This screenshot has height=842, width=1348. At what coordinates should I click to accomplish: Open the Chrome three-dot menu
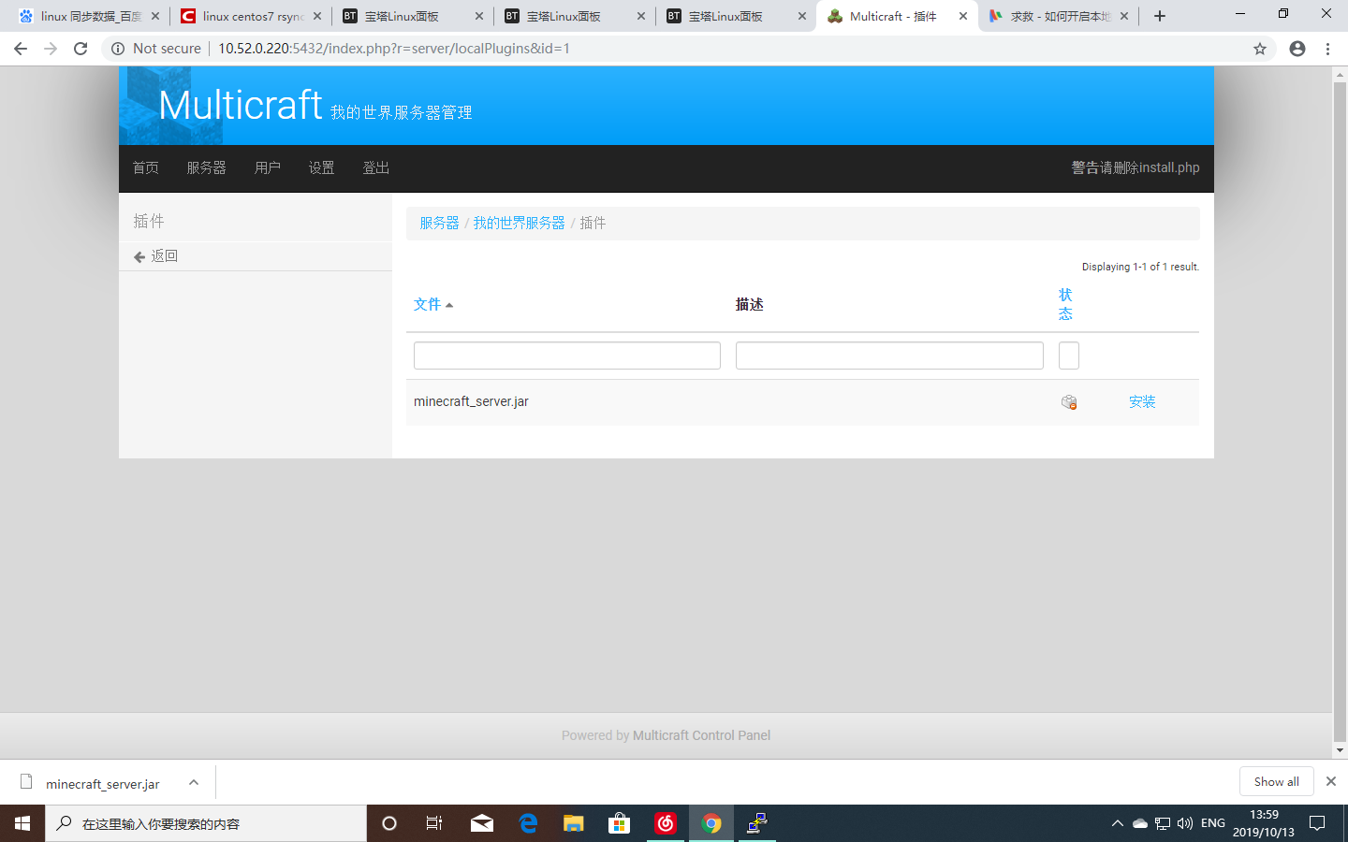1327,49
